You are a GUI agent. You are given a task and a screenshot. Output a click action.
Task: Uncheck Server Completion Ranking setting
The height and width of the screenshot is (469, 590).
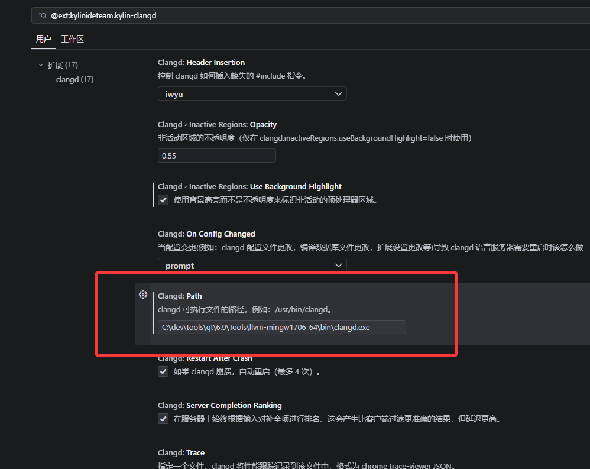[x=163, y=419]
